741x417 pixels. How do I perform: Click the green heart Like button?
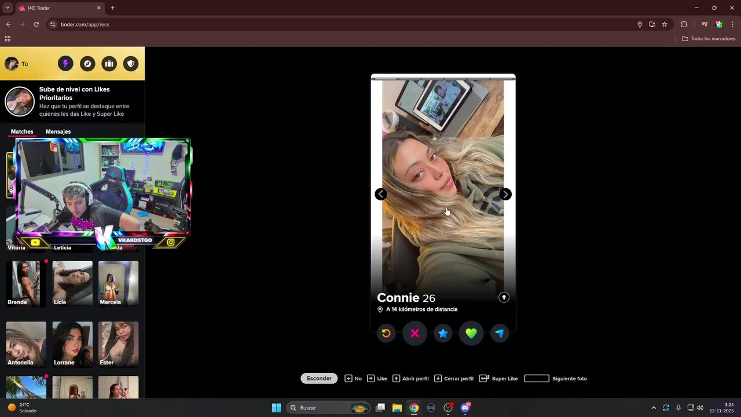[x=471, y=333]
